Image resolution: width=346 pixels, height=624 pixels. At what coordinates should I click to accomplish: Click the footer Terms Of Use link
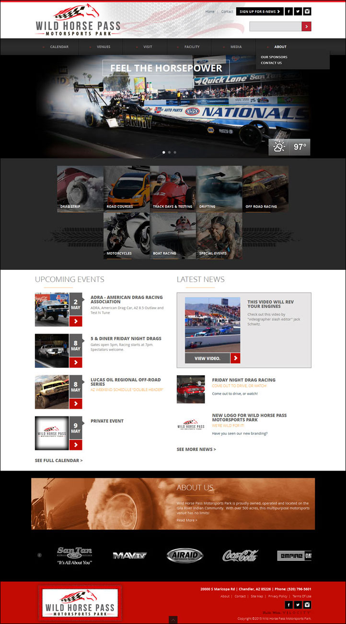pyautogui.click(x=302, y=596)
